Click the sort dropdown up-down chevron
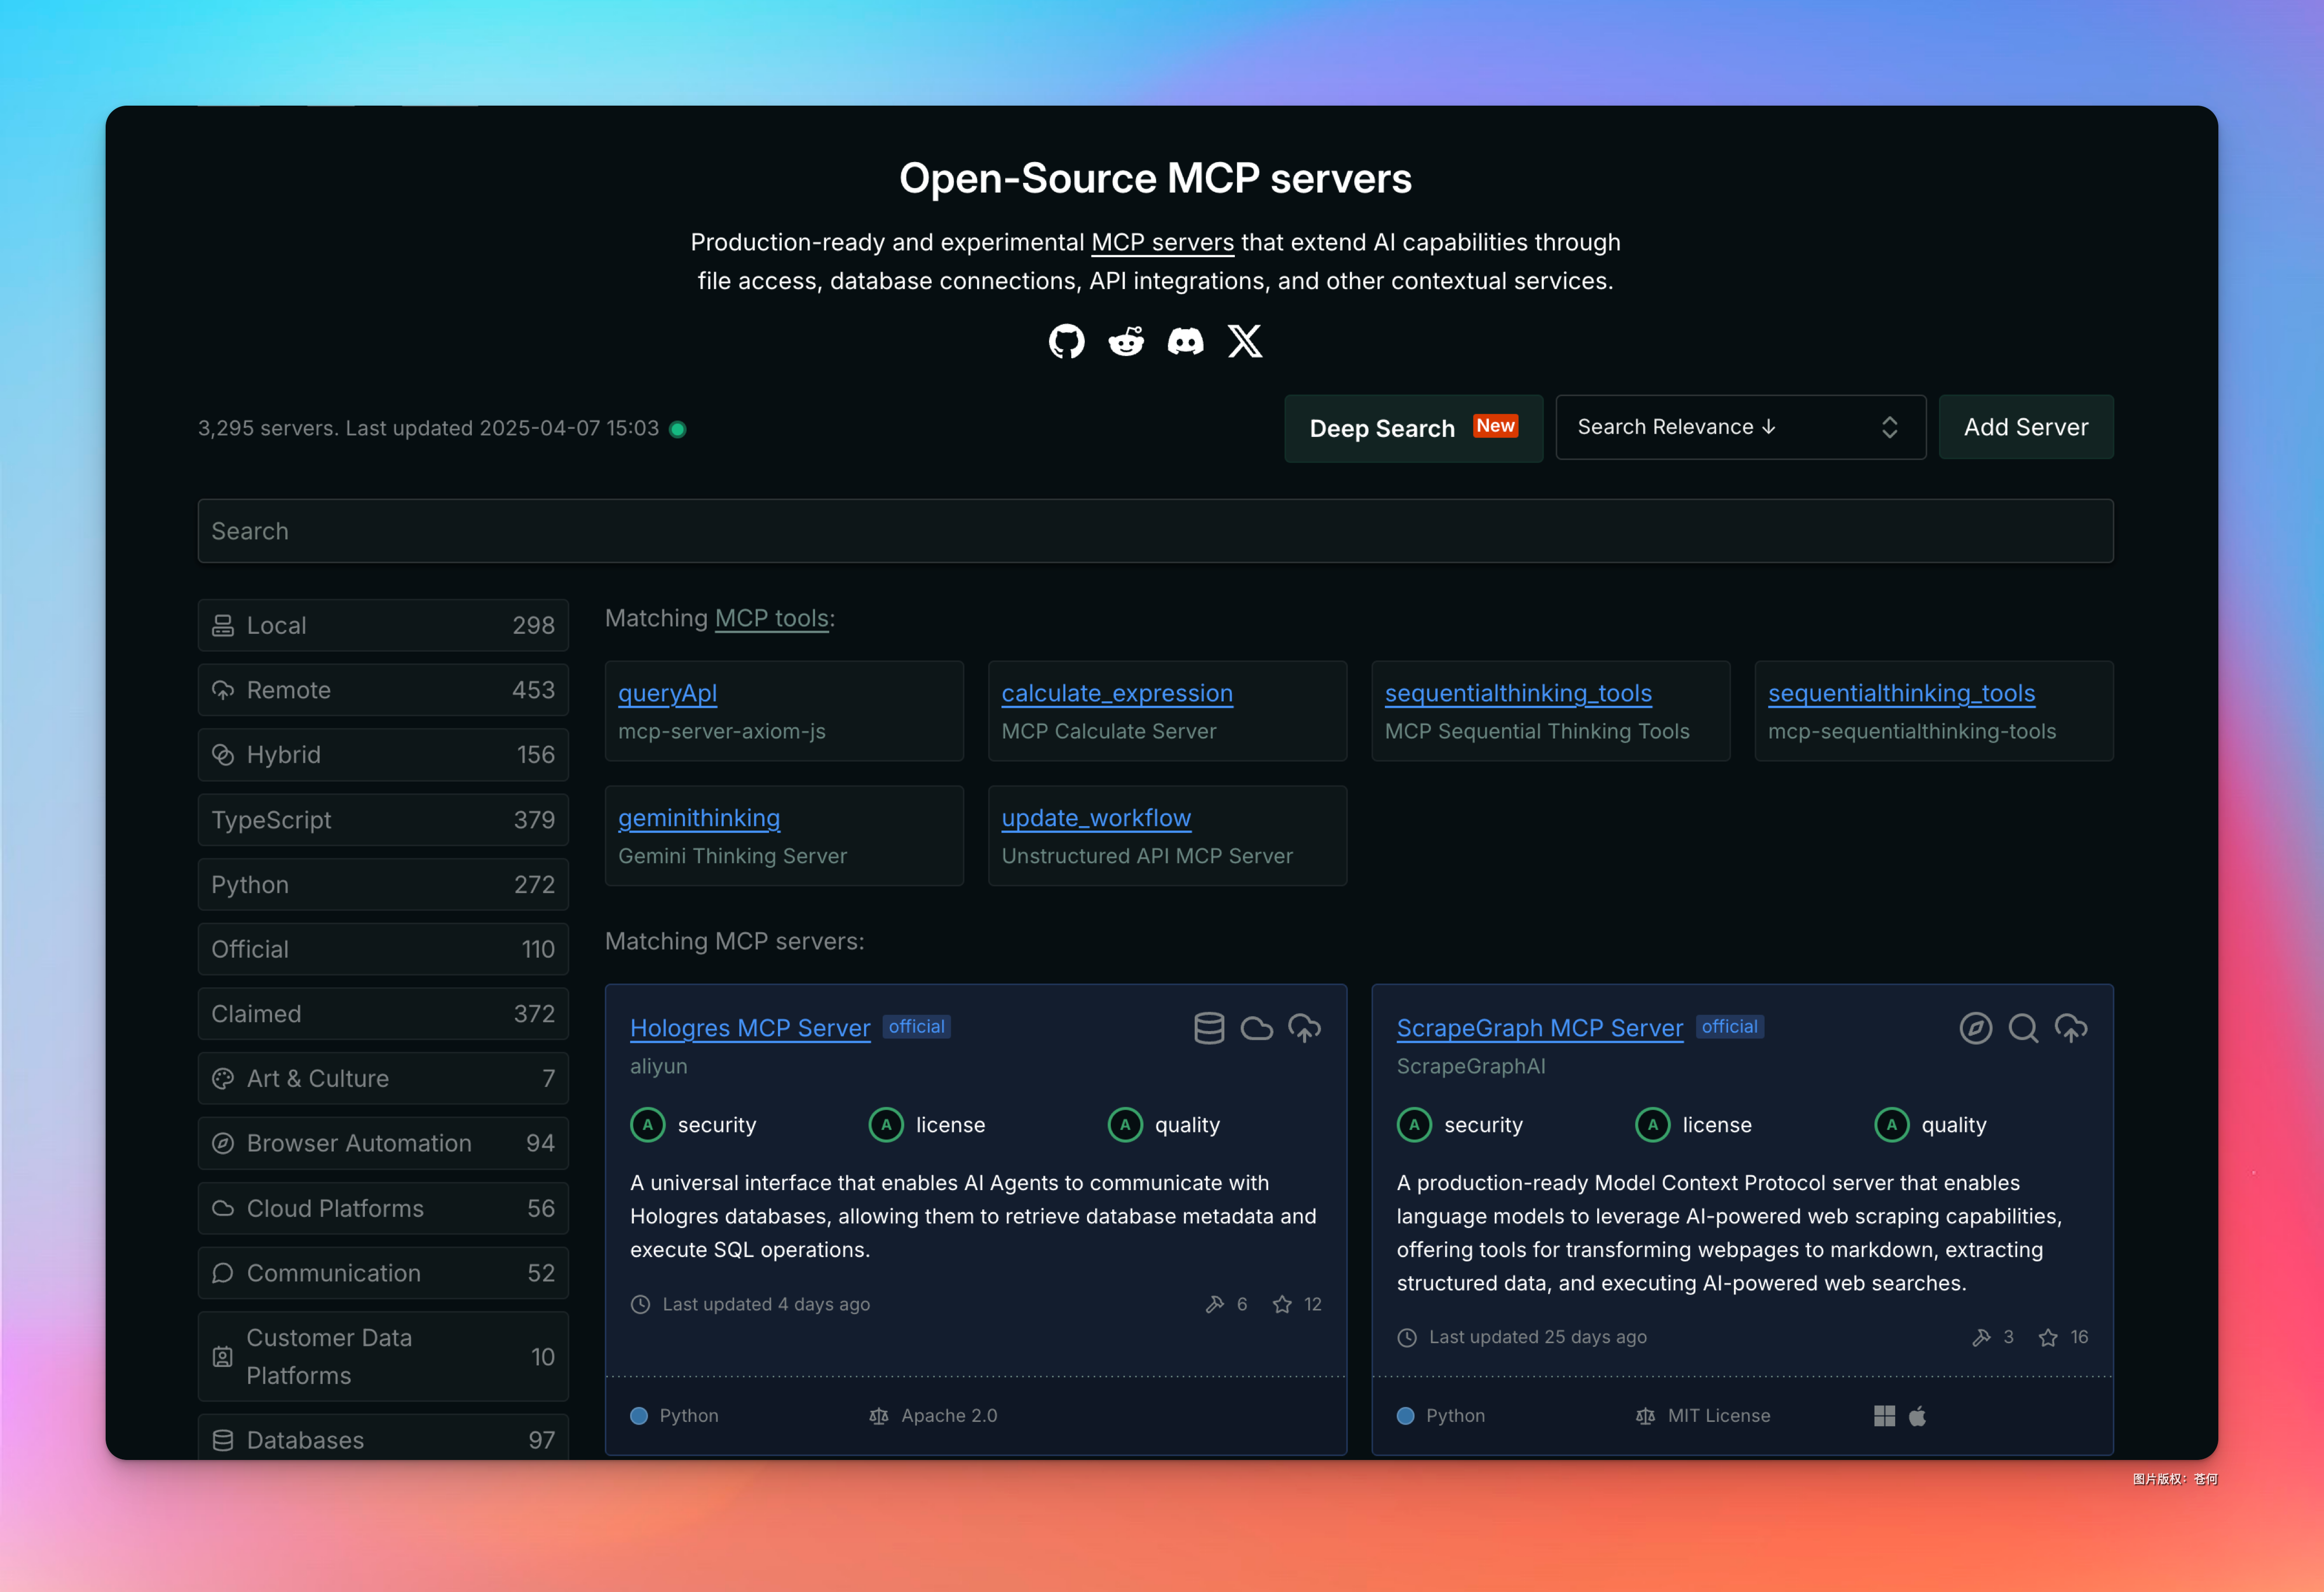The width and height of the screenshot is (2324, 1592). click(1889, 427)
